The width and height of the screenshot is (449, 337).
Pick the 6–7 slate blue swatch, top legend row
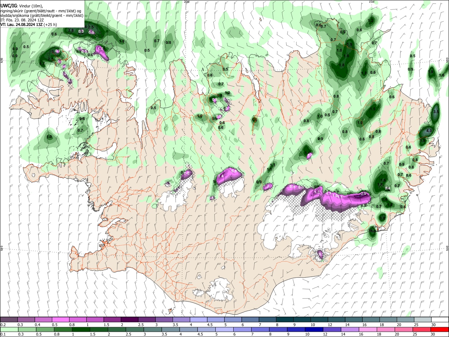click(x=250, y=320)
